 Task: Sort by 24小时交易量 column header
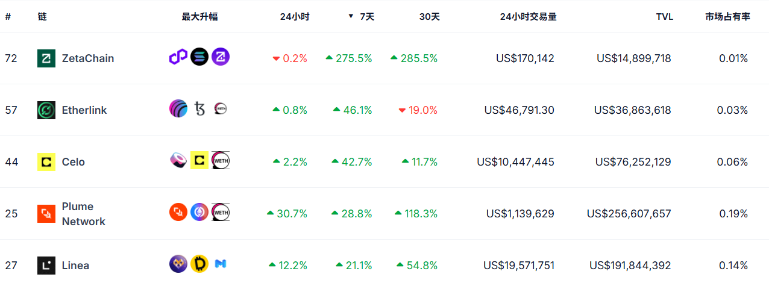pyautogui.click(x=528, y=17)
